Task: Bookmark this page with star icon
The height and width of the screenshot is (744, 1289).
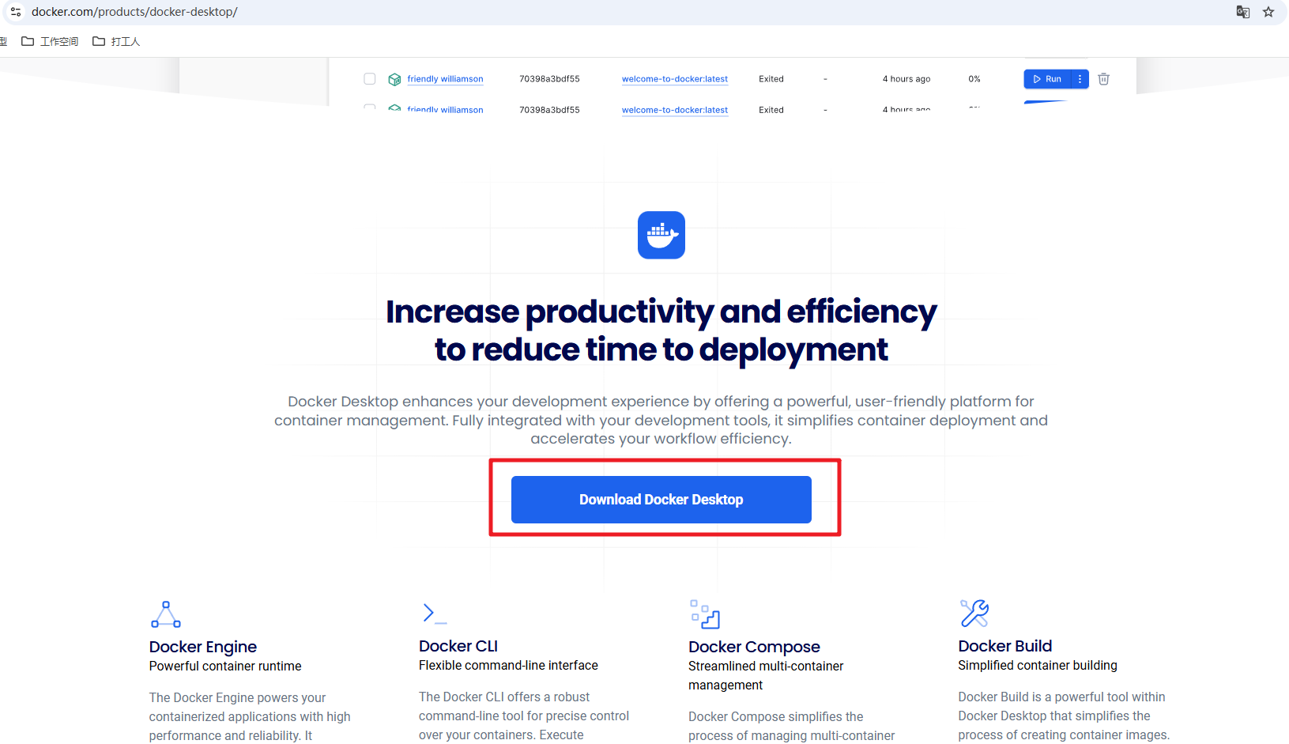Action: point(1268,12)
